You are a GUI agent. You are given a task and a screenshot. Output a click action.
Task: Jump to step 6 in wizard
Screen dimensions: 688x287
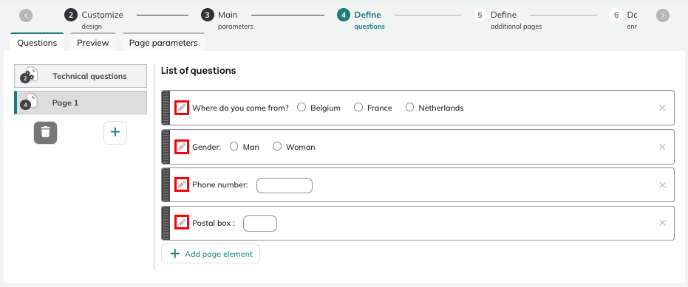(624, 20)
